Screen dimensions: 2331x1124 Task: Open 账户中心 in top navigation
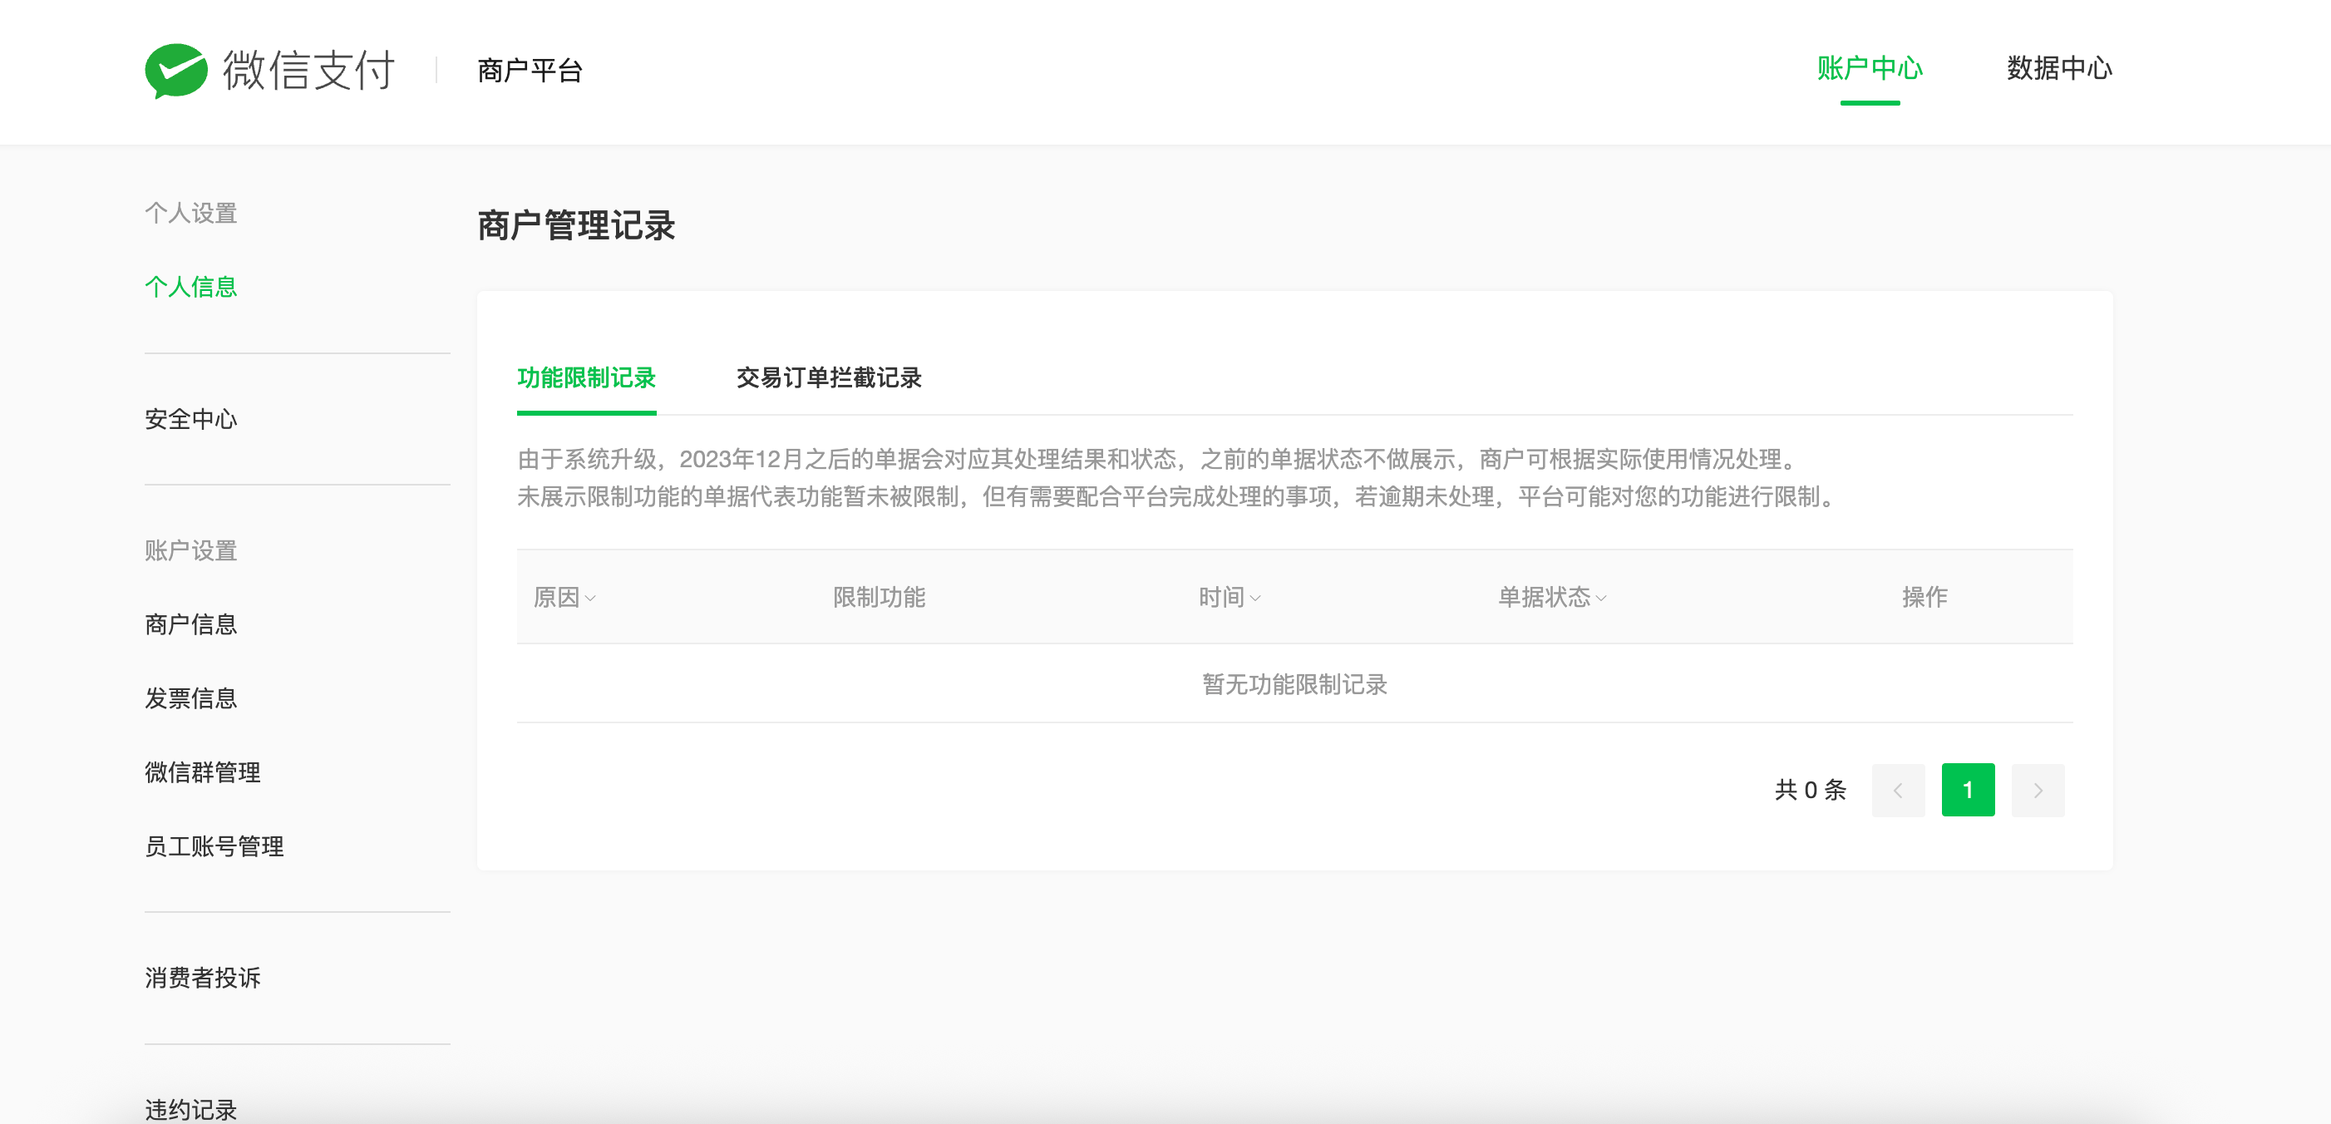(1869, 69)
